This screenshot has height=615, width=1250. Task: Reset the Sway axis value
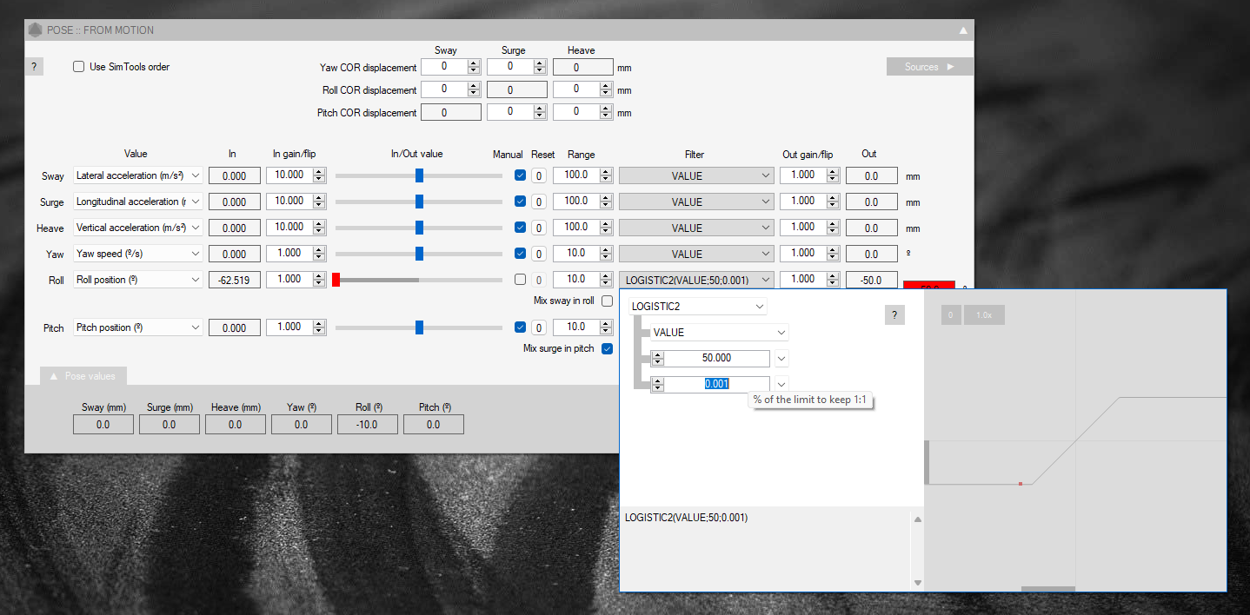[x=539, y=176]
